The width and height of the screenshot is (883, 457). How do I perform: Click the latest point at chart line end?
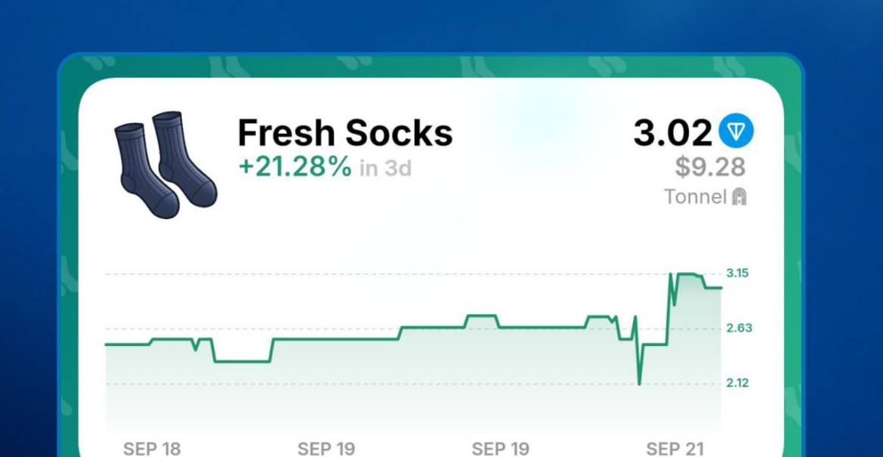pyautogui.click(x=721, y=288)
